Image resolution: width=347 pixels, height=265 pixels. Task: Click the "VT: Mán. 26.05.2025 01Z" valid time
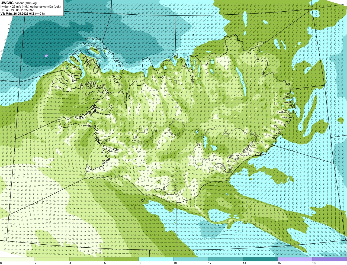17,14
